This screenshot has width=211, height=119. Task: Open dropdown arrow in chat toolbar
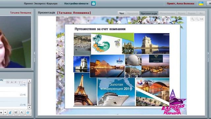5,112
